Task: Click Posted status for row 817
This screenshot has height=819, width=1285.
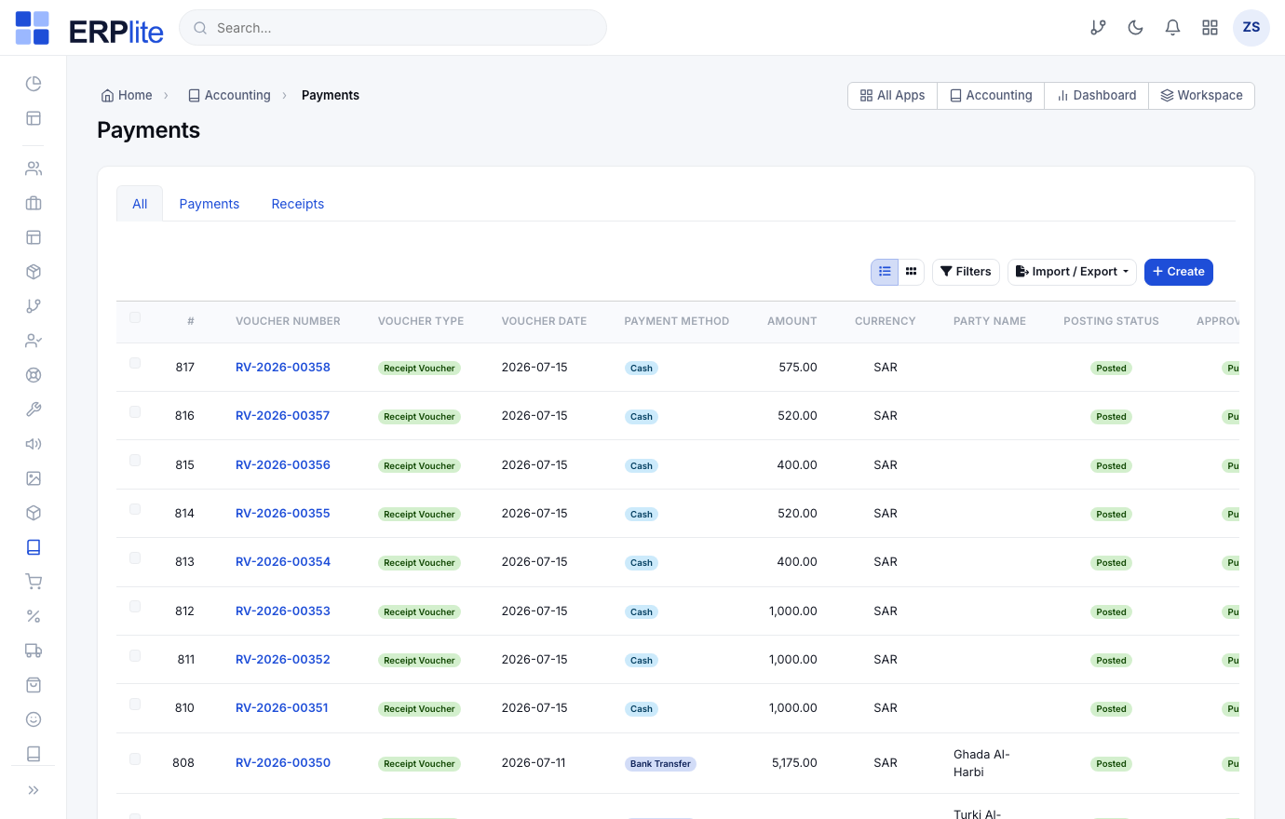Action: coord(1111,369)
